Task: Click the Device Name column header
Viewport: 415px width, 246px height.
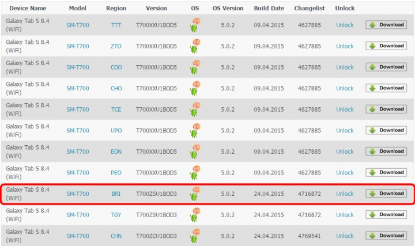Action: click(x=28, y=8)
